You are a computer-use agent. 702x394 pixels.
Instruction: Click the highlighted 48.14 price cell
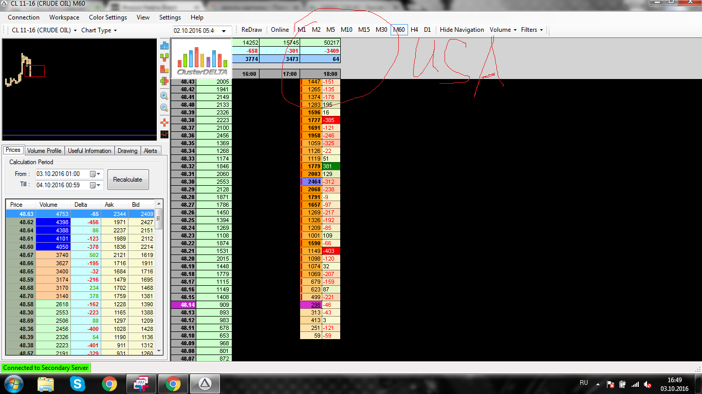point(183,305)
